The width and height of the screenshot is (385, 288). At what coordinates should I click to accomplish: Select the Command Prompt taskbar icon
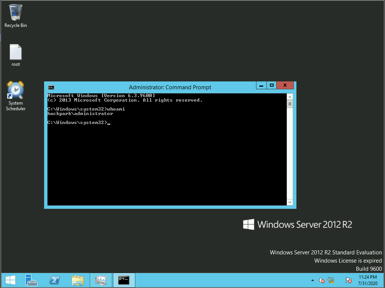124,280
